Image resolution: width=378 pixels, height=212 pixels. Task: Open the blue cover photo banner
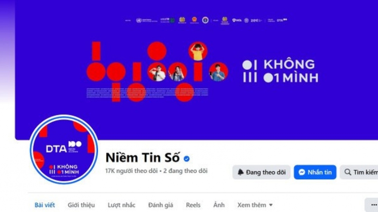[196, 70]
